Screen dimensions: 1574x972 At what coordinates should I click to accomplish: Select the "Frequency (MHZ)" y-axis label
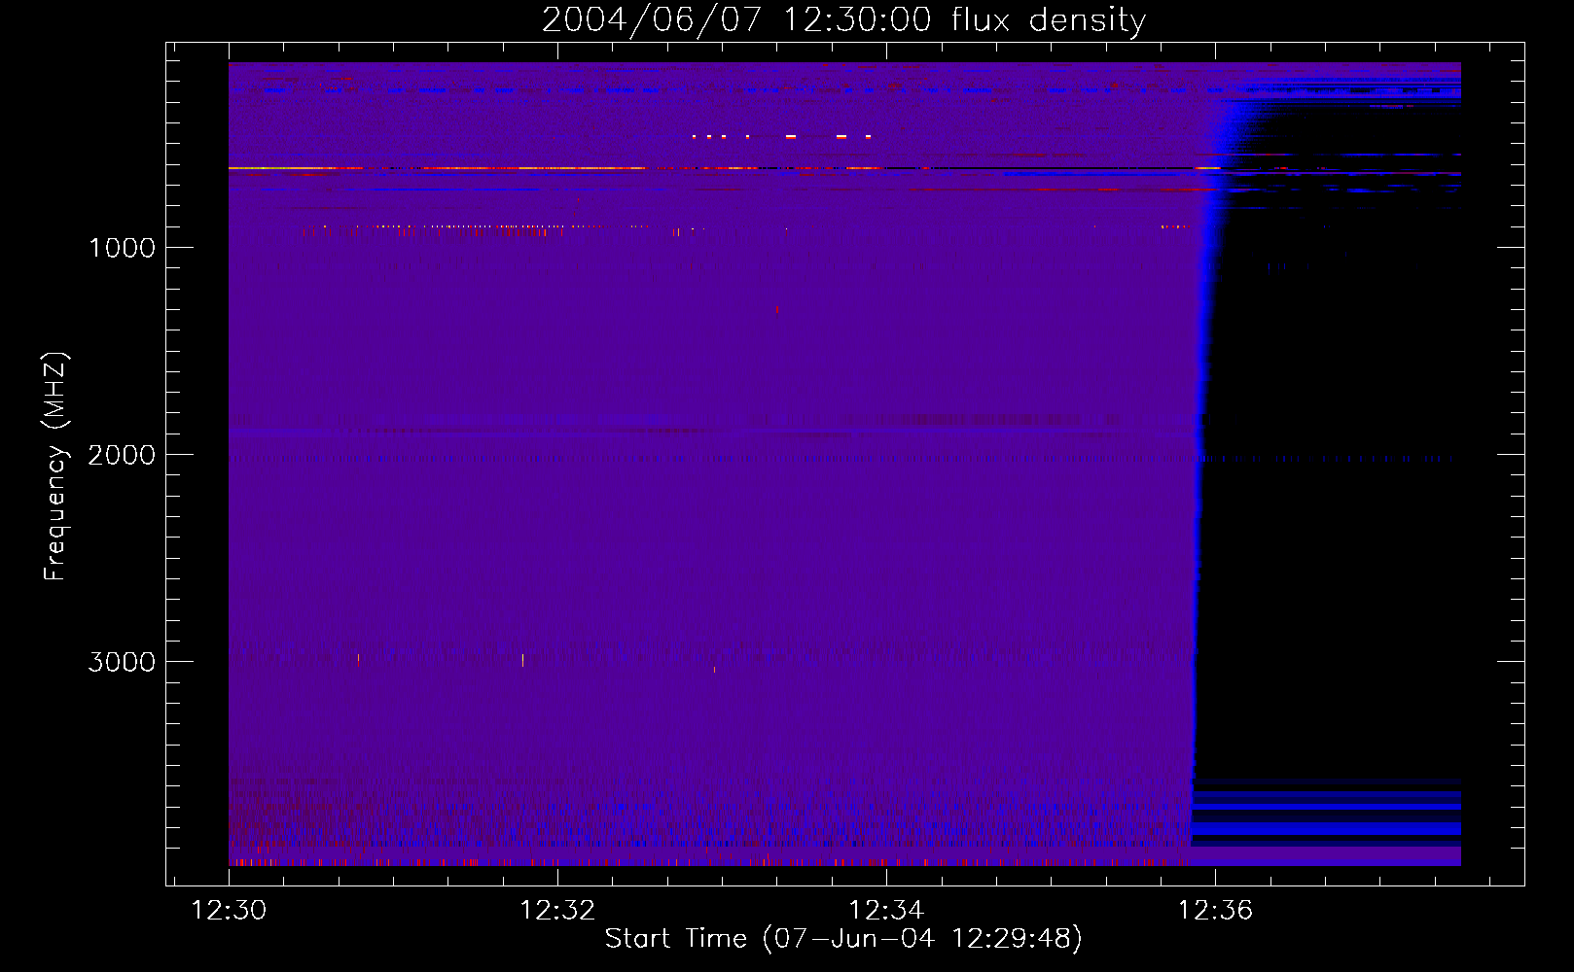click(55, 467)
